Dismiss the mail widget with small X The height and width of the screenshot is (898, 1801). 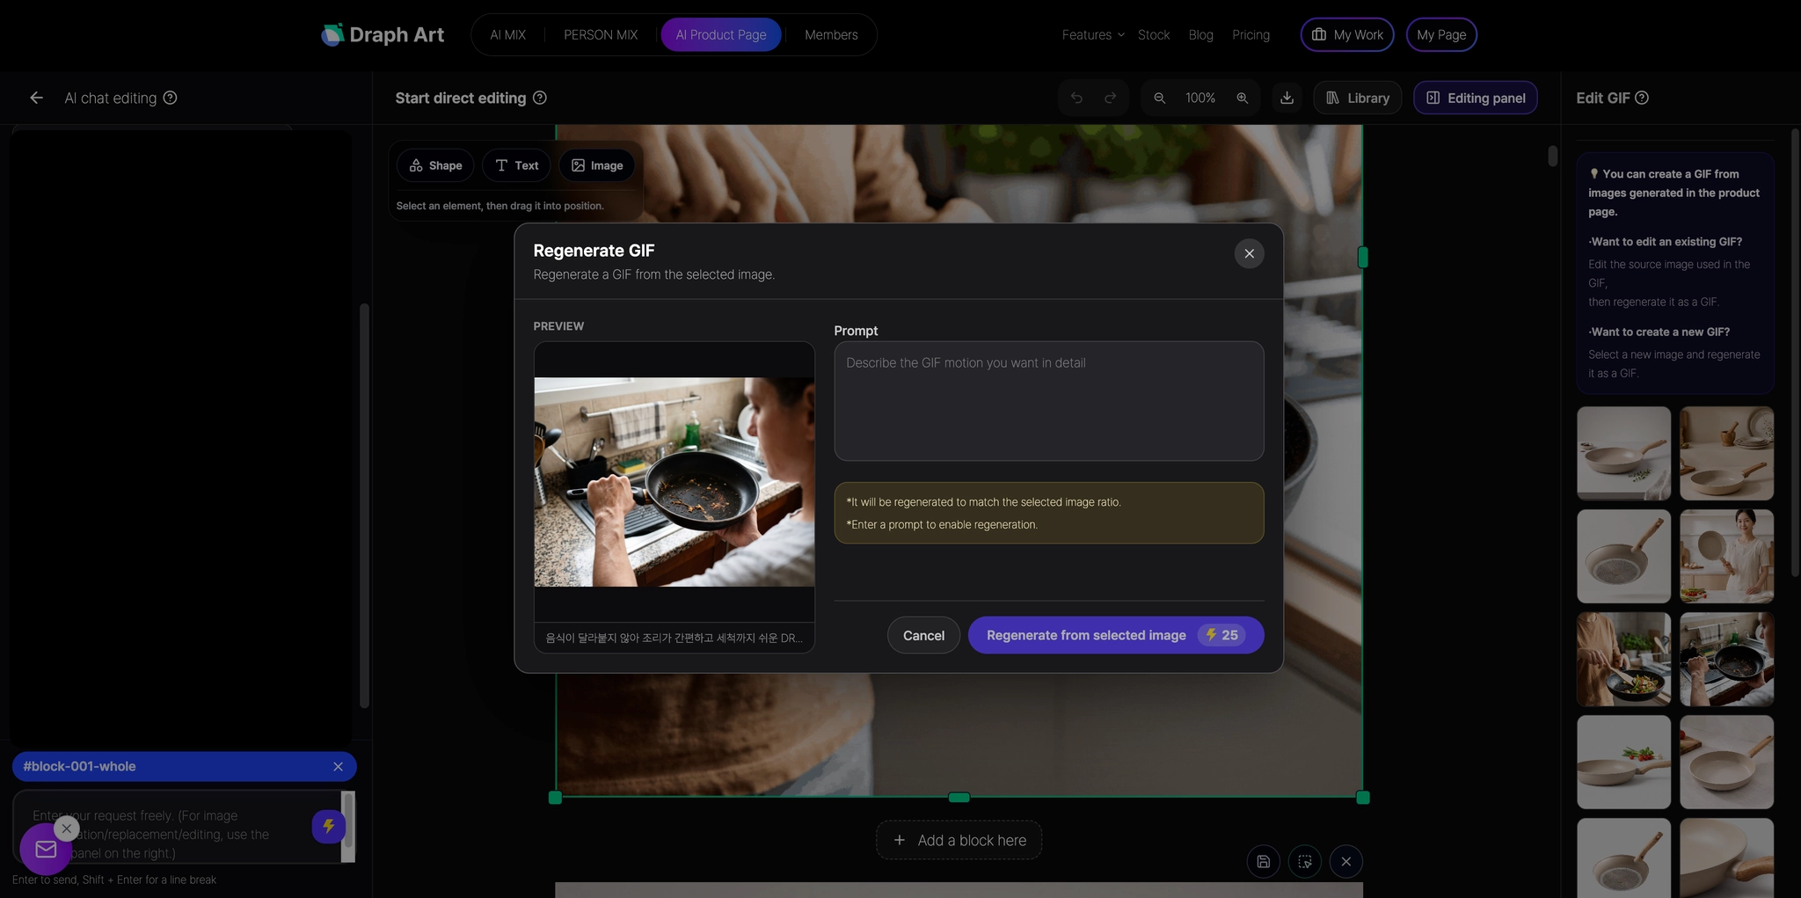[x=67, y=829]
